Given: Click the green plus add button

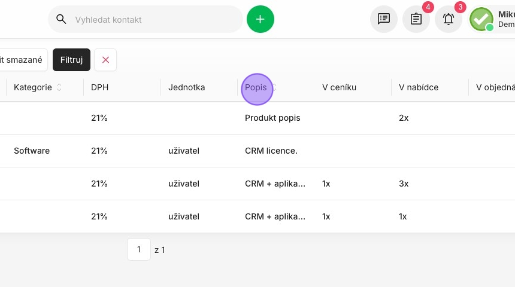Looking at the screenshot, I should pos(260,19).
